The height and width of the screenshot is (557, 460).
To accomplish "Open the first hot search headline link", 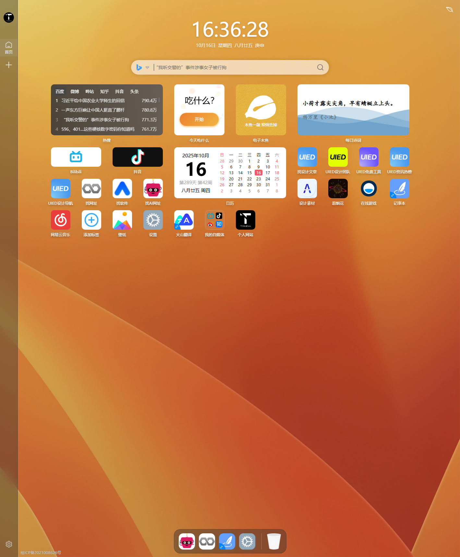I will point(93,101).
